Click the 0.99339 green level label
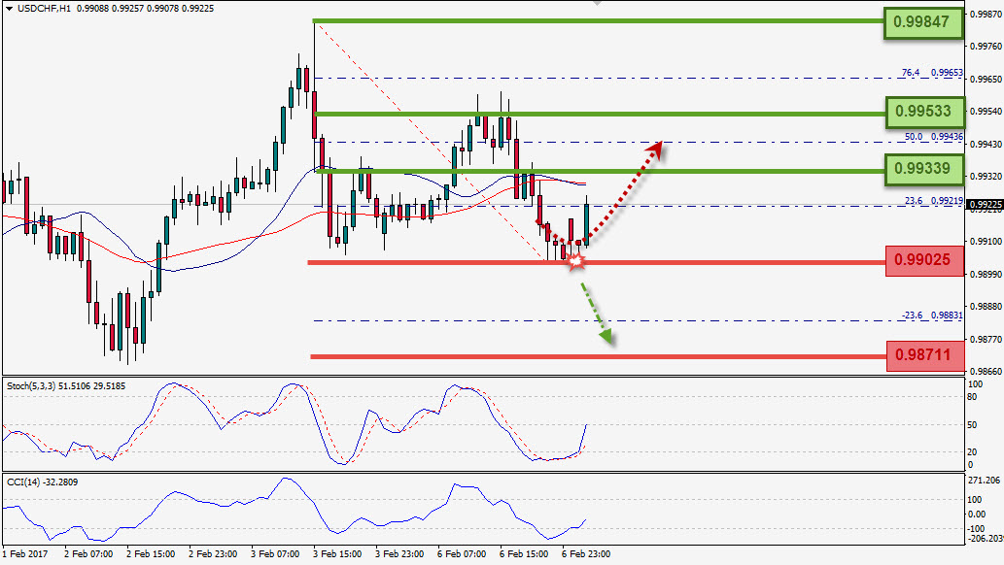1004x565 pixels. click(924, 170)
